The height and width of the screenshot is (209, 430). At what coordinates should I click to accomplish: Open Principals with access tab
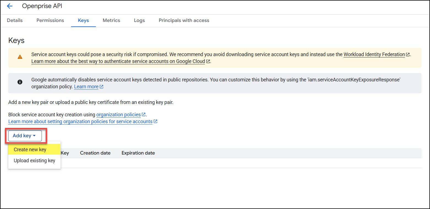pos(184,20)
